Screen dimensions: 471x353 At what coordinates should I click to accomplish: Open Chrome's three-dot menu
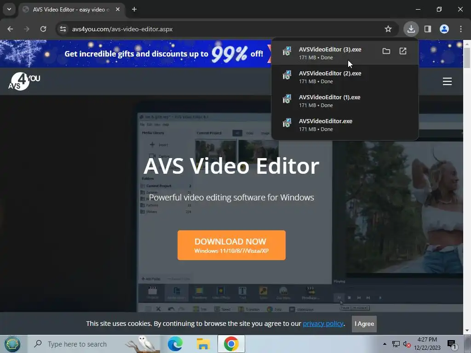pyautogui.click(x=461, y=29)
